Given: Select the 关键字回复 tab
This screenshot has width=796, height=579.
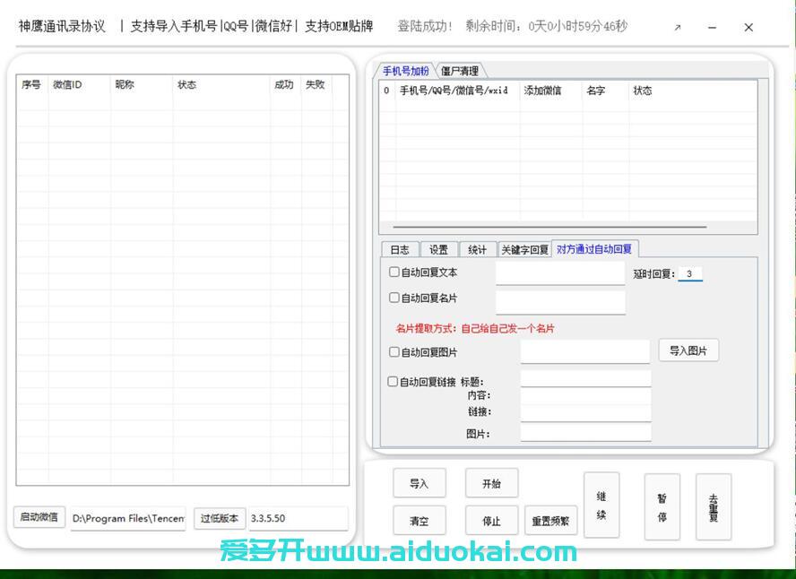Looking at the screenshot, I should 525,249.
